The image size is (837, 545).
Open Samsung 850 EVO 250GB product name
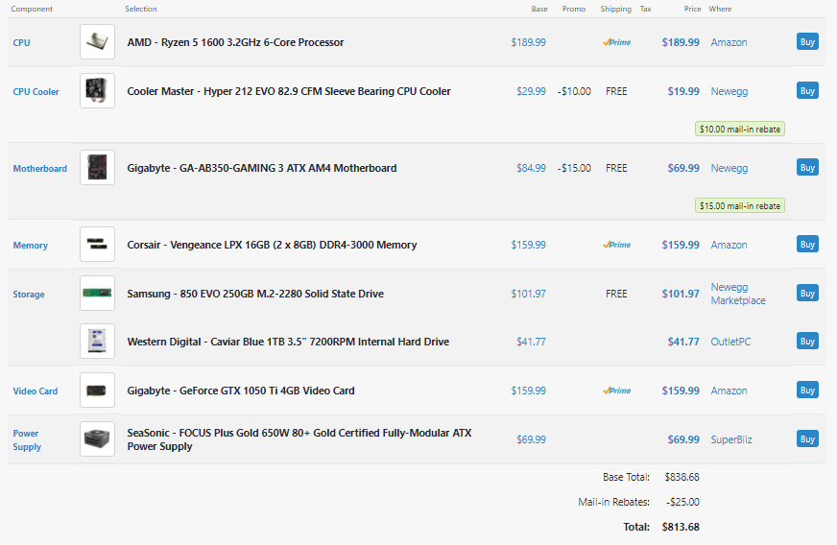click(255, 295)
